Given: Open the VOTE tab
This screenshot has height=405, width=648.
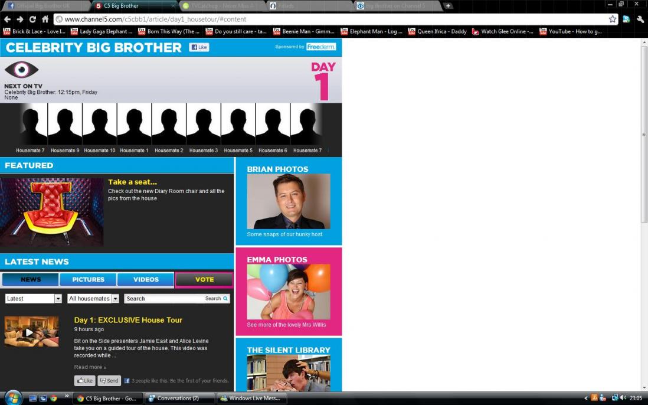Looking at the screenshot, I should [204, 279].
